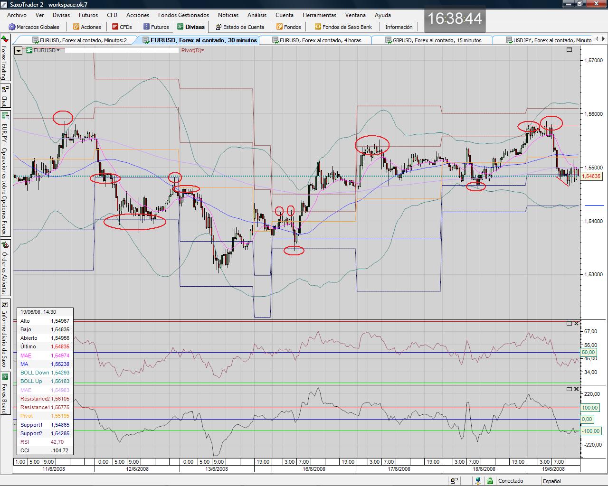Close the CCI indicator panel
Screen dimensions: 608x486
coord(576,389)
